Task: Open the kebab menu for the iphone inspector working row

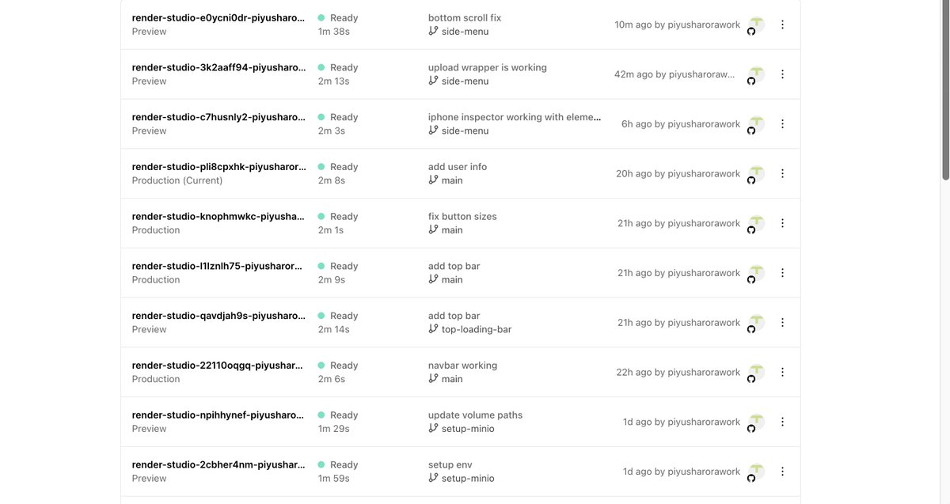Action: pos(782,124)
